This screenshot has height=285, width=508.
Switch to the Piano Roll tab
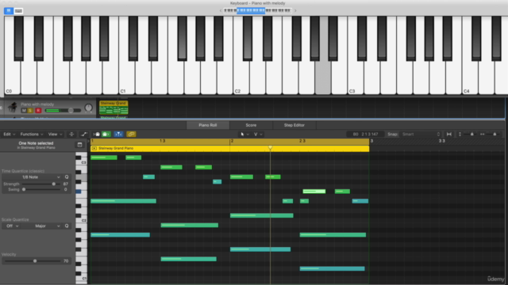click(208, 125)
